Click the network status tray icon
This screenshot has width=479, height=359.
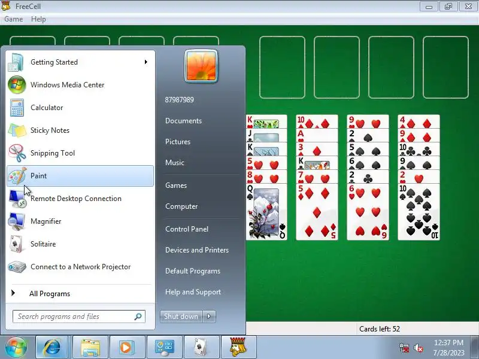[404, 348]
